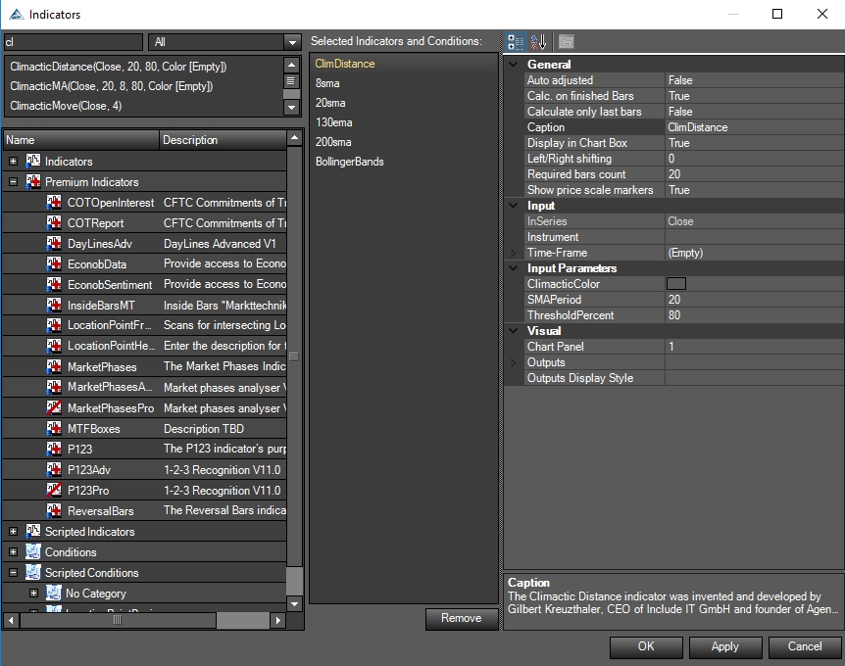Click the Apply button

(x=725, y=646)
